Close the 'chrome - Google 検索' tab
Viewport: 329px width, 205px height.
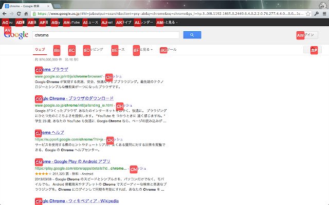coord(48,6)
